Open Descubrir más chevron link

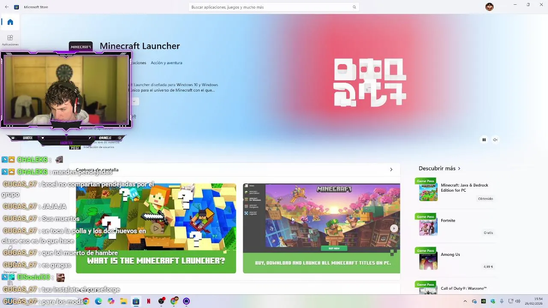(x=459, y=169)
